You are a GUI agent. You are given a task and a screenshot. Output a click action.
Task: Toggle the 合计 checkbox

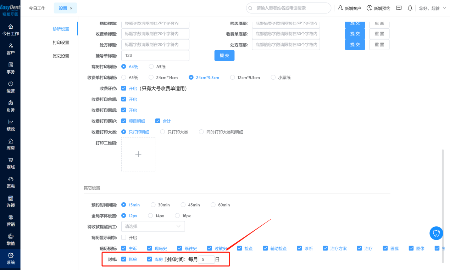click(158, 121)
